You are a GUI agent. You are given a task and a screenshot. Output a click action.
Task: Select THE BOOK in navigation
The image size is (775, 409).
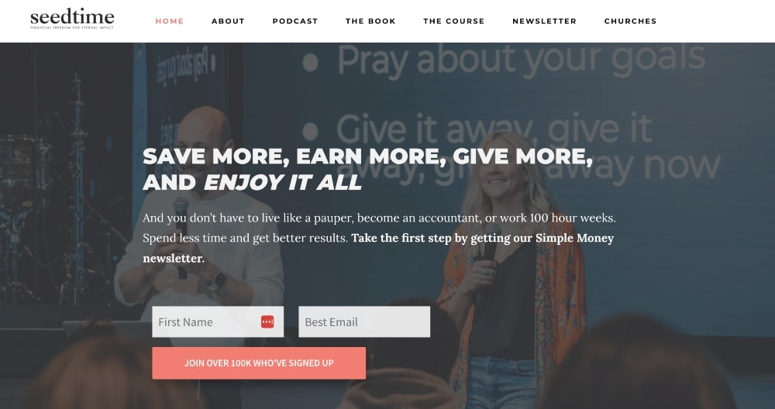370,21
